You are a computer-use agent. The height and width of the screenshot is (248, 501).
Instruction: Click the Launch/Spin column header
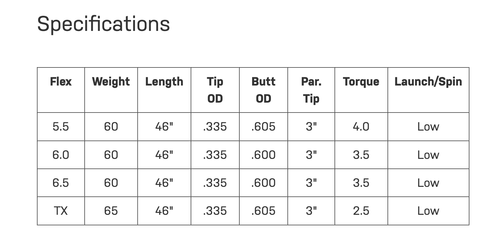[x=428, y=82]
